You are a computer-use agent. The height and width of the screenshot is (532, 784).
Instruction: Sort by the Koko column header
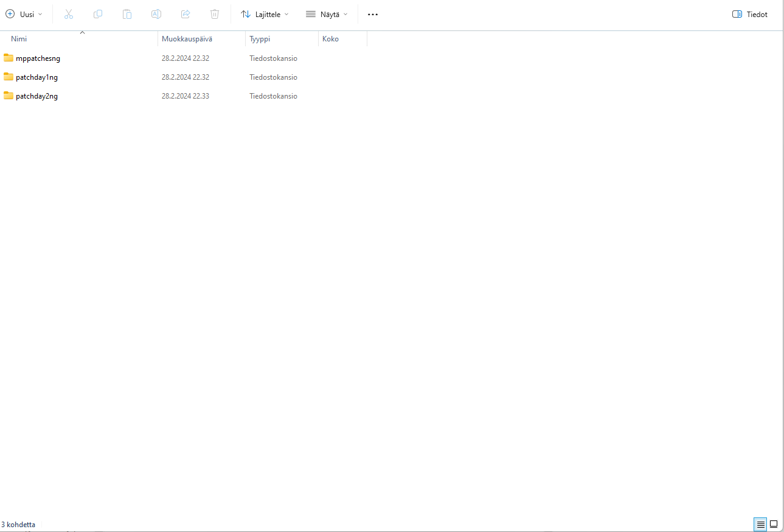pos(343,39)
